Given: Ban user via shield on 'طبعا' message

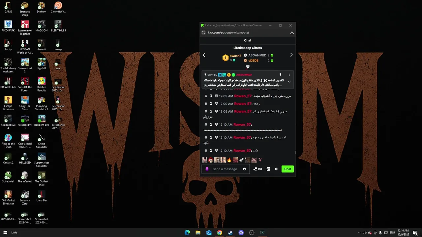Looking at the screenshot, I should [217, 150].
